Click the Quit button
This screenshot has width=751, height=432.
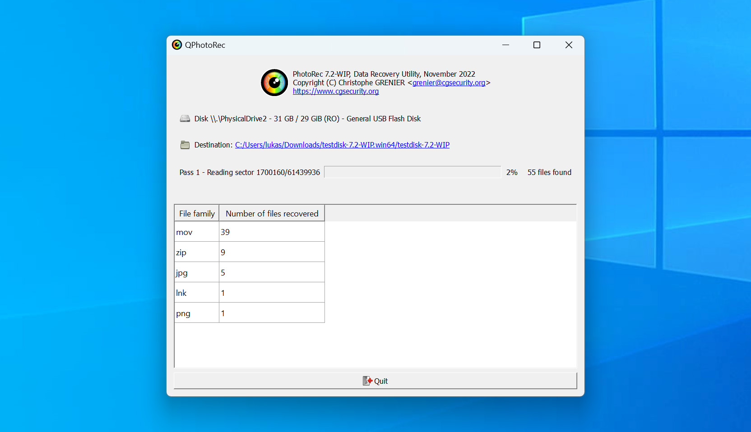click(375, 381)
